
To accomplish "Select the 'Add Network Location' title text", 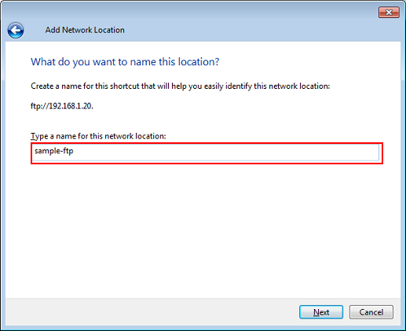I will 85,30.
